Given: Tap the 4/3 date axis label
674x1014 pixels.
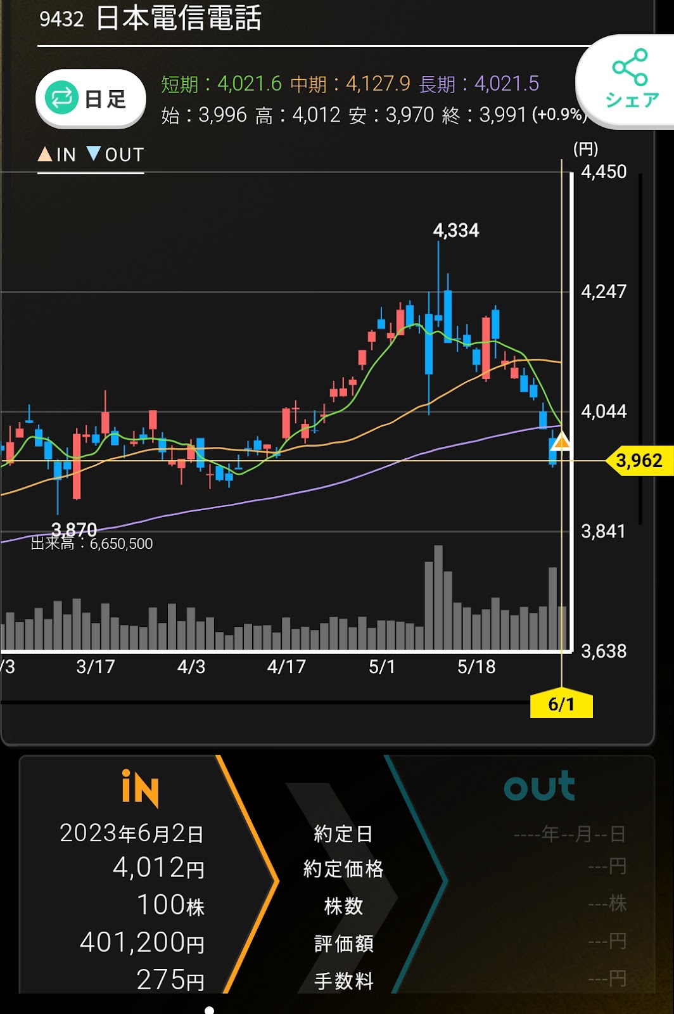Looking at the screenshot, I should [x=191, y=667].
